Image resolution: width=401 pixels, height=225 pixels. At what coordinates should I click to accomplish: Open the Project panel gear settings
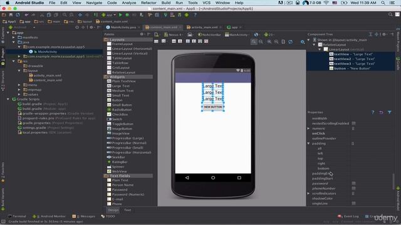(x=91, y=27)
